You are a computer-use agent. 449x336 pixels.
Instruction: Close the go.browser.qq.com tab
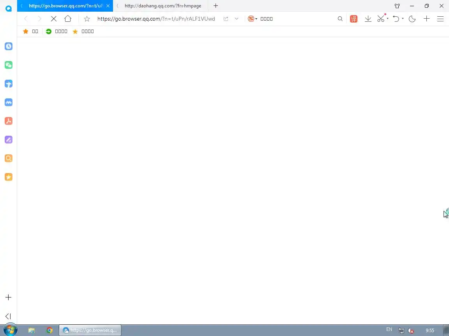[108, 6]
